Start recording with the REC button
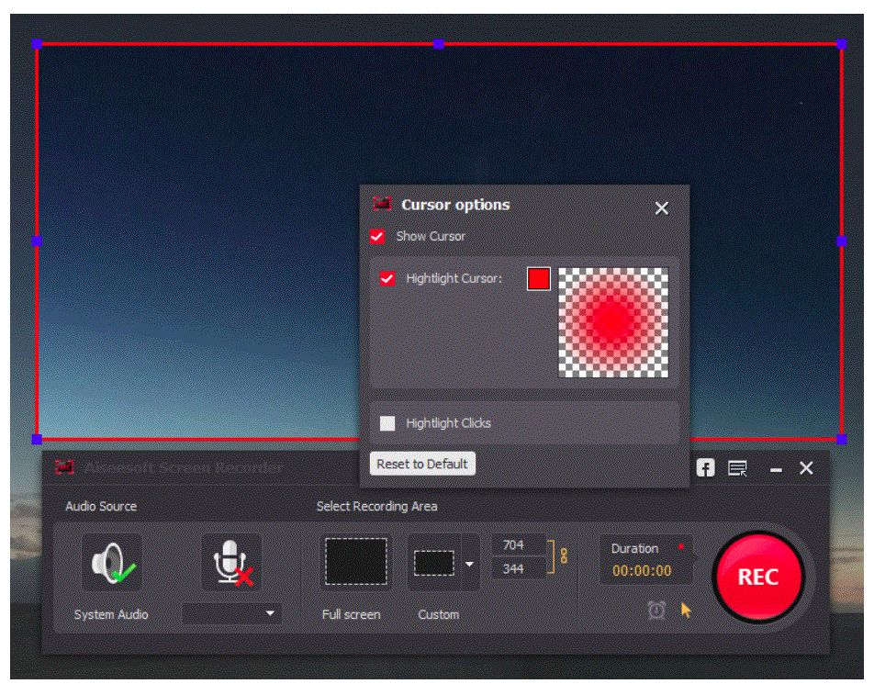The image size is (874, 695). 758,577
